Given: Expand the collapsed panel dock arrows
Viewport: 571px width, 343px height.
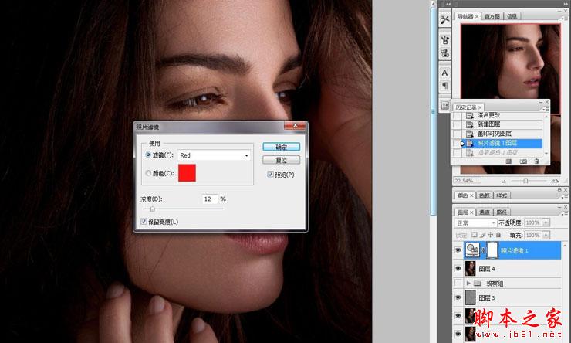Looking at the screenshot, I should pyautogui.click(x=448, y=4).
